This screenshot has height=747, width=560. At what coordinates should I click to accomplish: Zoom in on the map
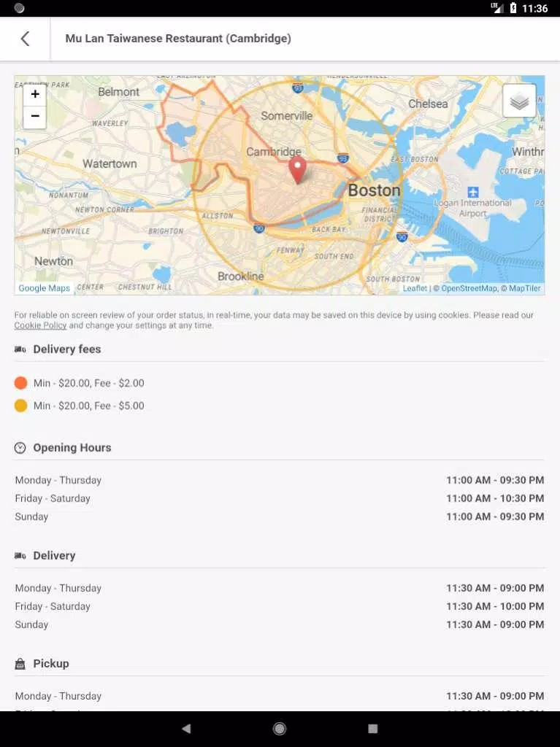click(35, 94)
